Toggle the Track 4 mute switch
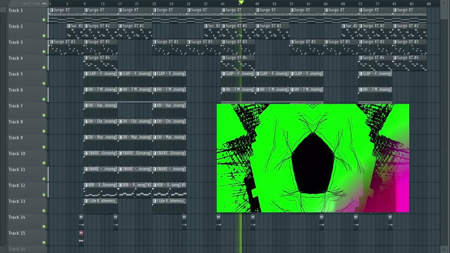Screen dimensions: 450x253 click(x=44, y=67)
